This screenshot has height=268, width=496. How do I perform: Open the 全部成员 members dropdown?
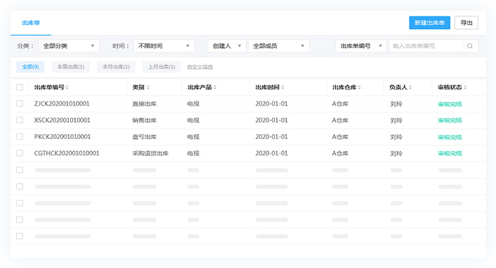click(x=278, y=46)
